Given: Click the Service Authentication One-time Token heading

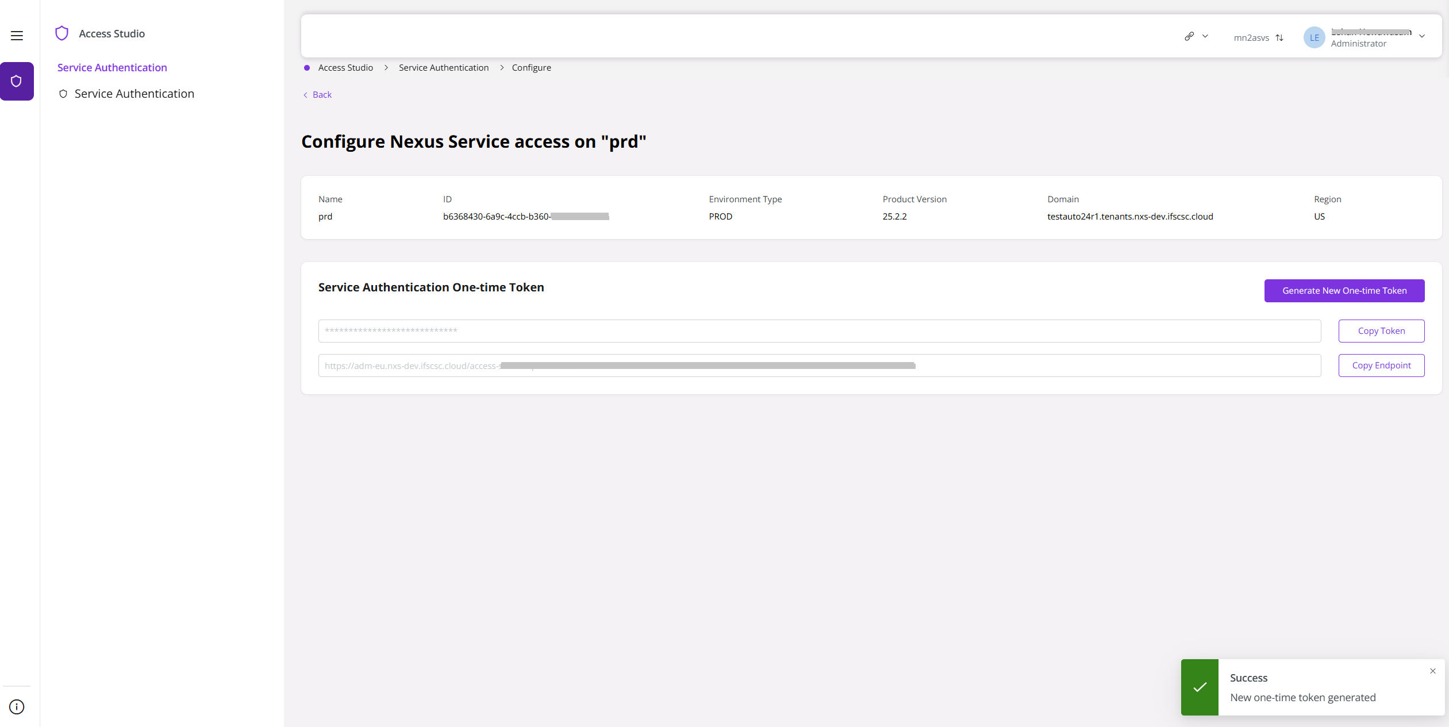Looking at the screenshot, I should coord(431,287).
